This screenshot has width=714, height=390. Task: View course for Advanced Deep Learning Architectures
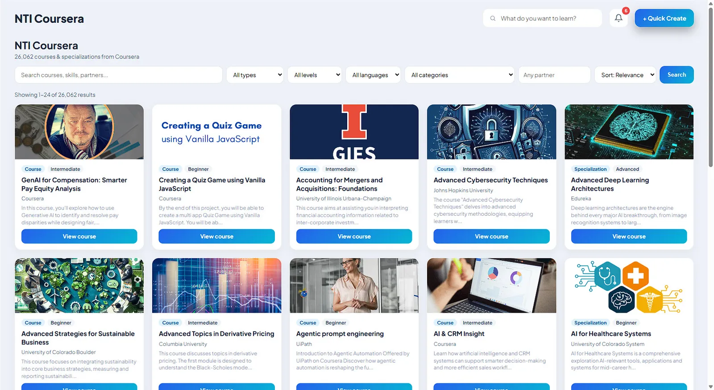629,236
